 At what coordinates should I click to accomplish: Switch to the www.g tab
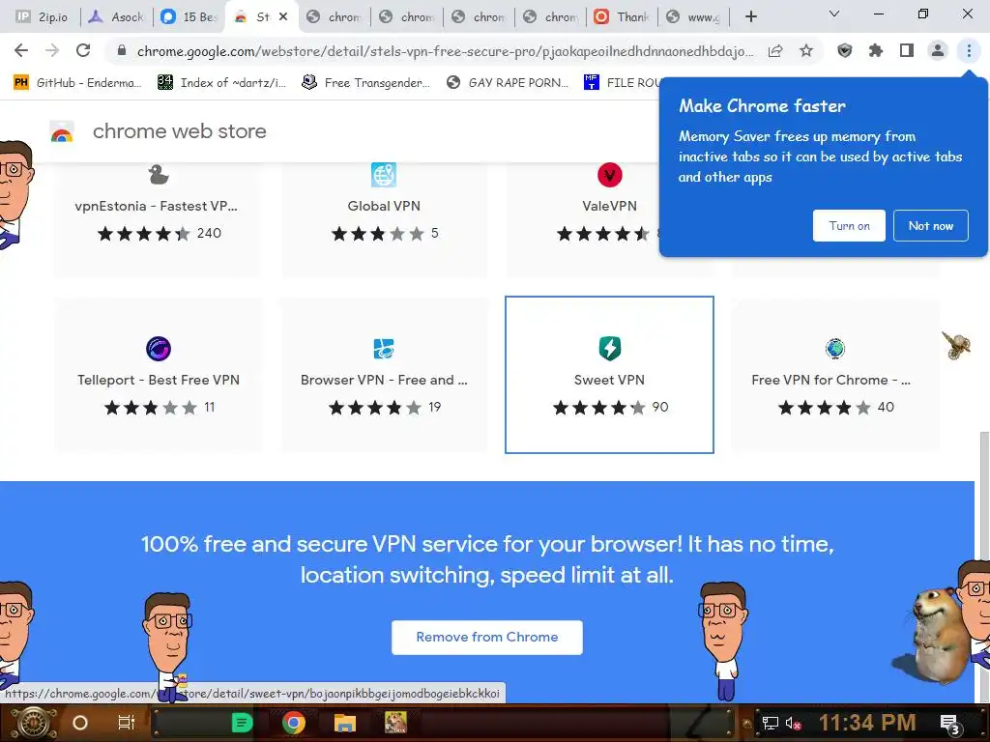[694, 17]
